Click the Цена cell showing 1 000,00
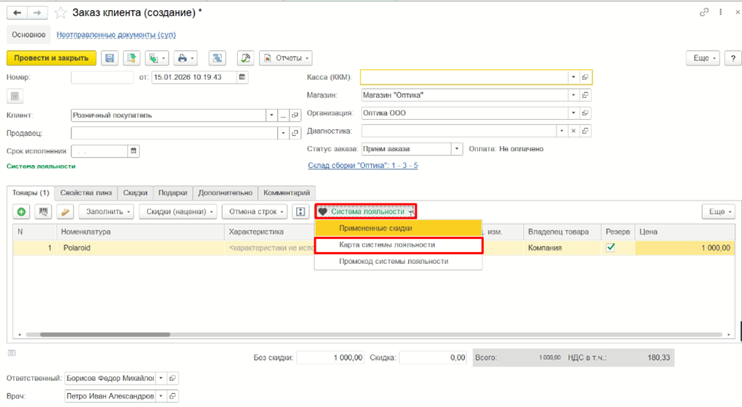The image size is (742, 407). pos(685,248)
